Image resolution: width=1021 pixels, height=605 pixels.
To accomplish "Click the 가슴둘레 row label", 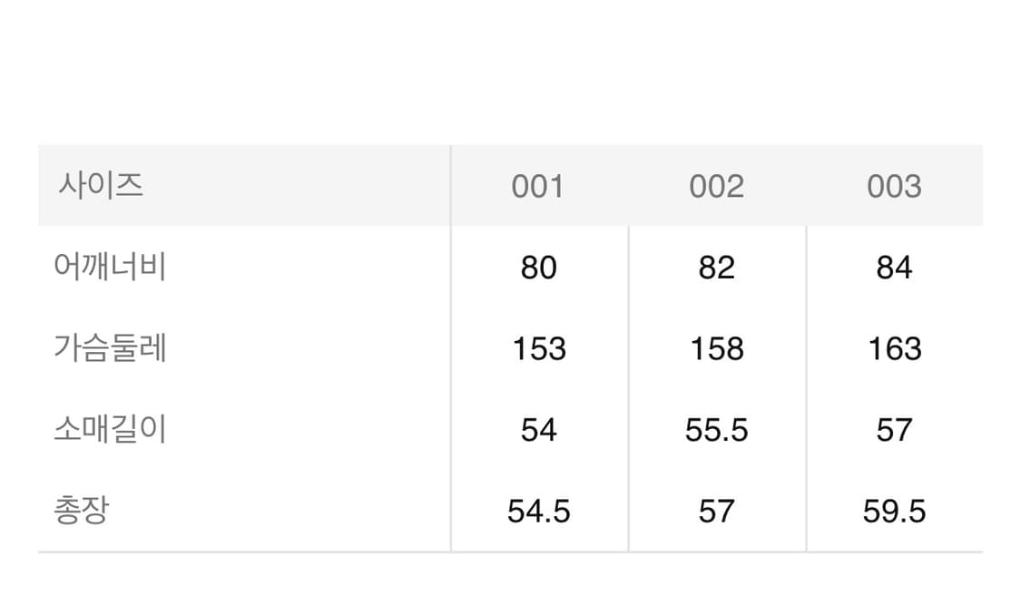I will 110,348.
